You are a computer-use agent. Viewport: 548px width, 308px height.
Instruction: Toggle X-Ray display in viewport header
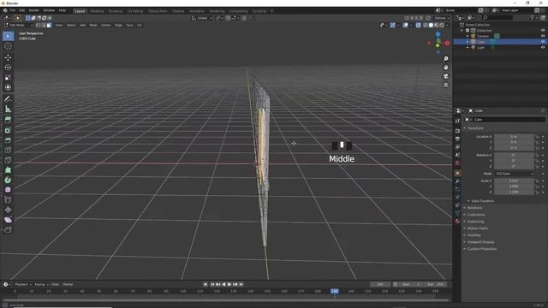419,25
